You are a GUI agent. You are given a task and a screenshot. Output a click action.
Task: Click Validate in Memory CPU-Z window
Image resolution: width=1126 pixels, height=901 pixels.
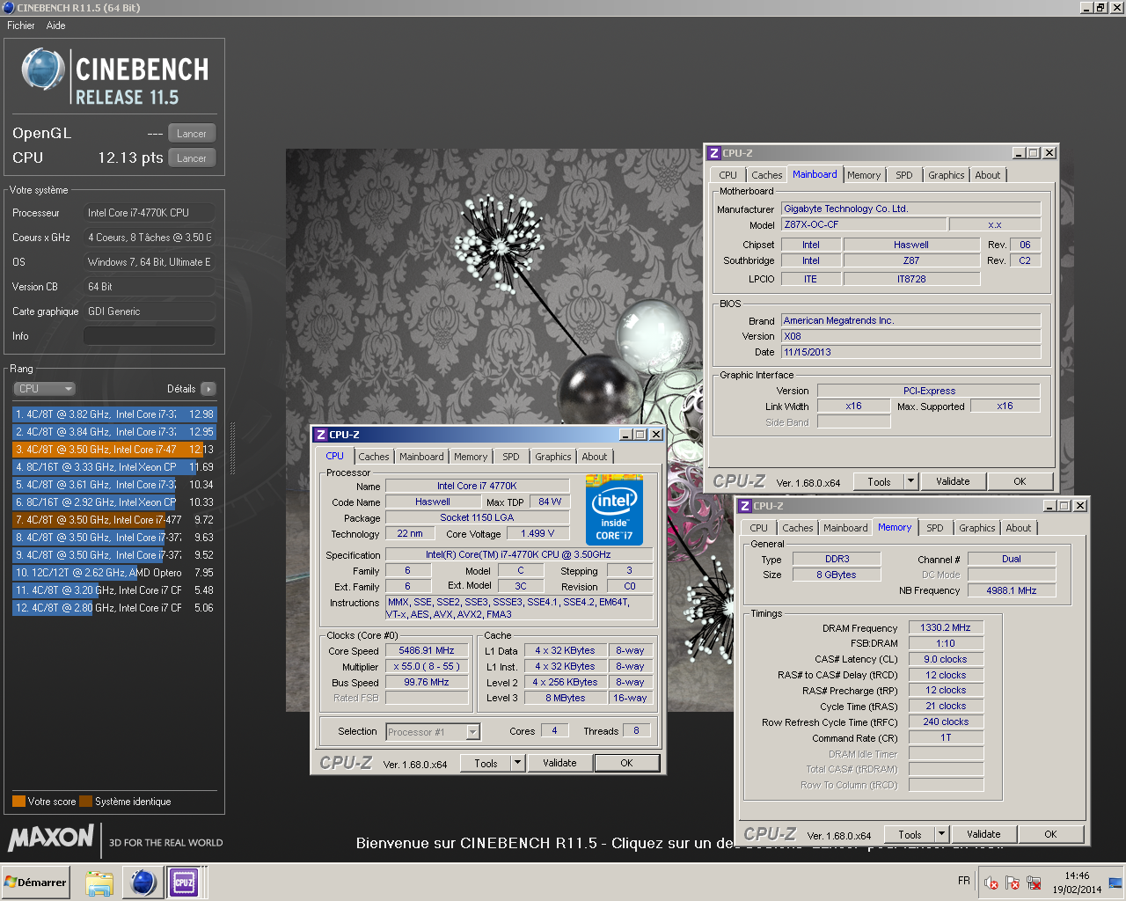983,835
